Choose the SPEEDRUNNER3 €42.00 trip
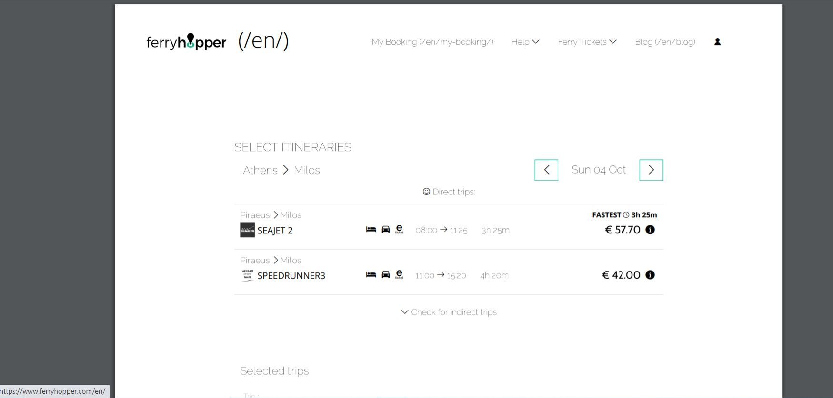This screenshot has width=833, height=398. [x=621, y=275]
